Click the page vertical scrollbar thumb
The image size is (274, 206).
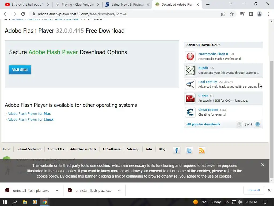tap(272, 119)
